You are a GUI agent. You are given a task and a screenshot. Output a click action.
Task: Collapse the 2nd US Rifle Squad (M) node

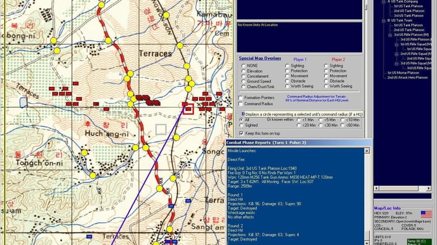[396, 54]
